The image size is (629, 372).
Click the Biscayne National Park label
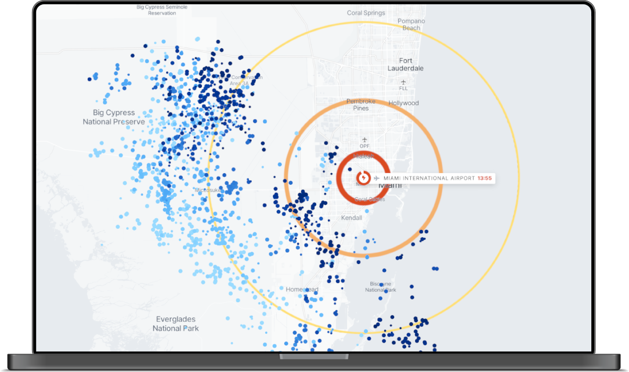tap(381, 287)
